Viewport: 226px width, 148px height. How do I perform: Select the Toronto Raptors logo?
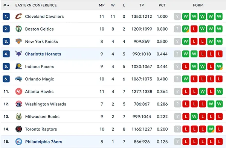click(19, 129)
